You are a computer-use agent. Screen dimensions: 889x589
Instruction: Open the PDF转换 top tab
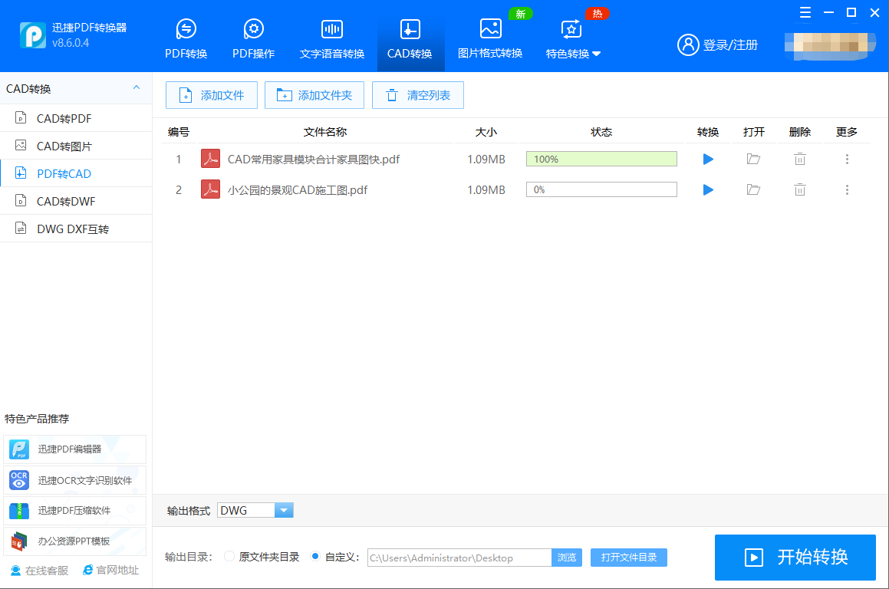click(186, 38)
